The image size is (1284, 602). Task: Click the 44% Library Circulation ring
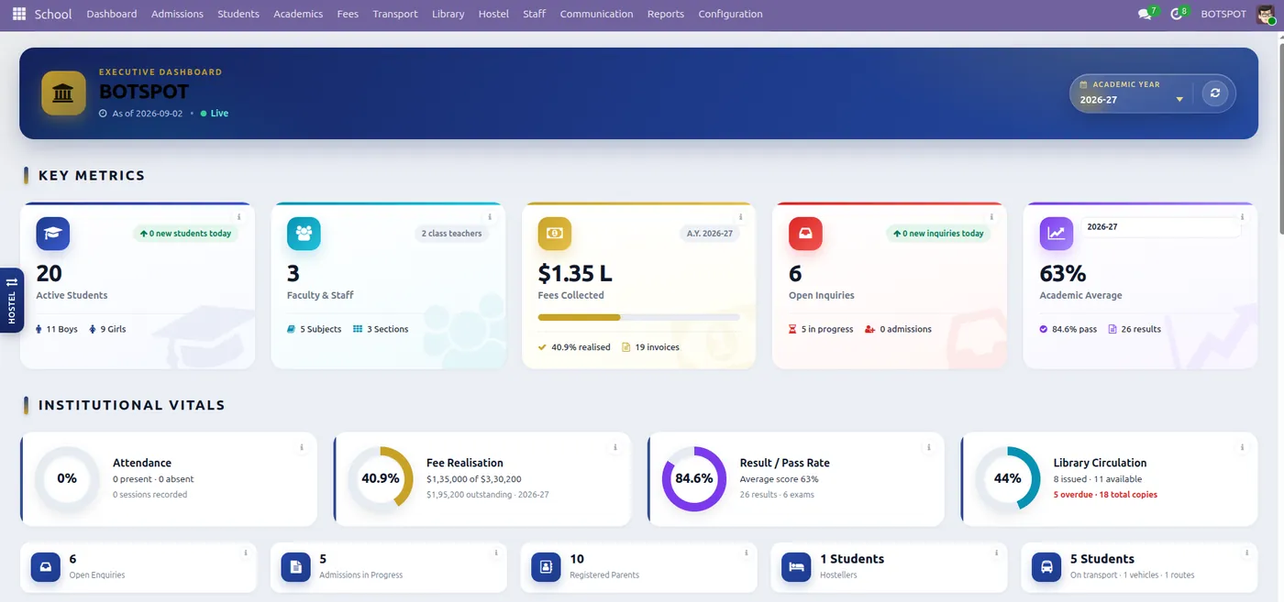1008,478
